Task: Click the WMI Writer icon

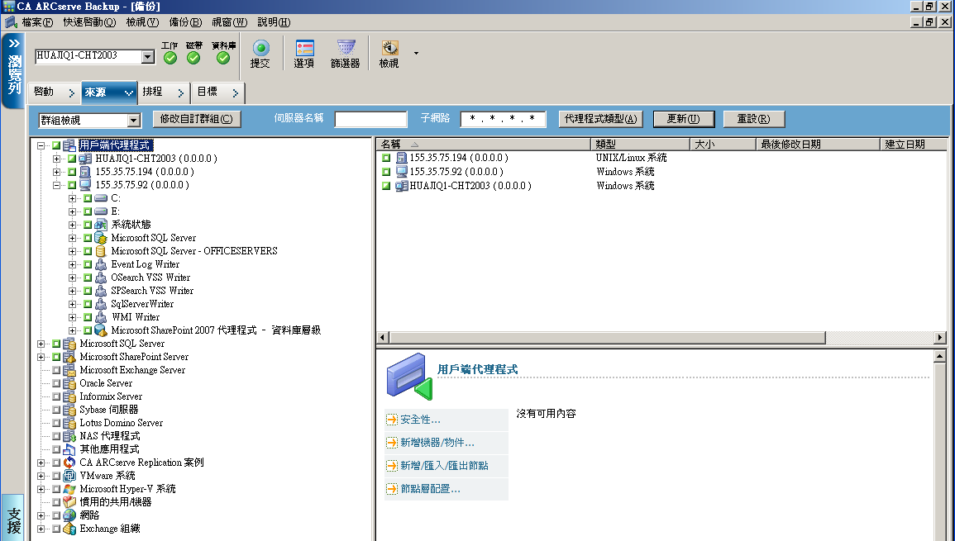Action: (101, 317)
